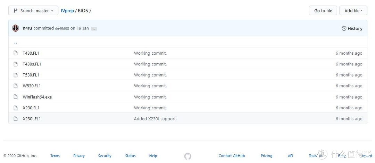This screenshot has height=163, width=375.
Task: View commit History
Action: (352, 28)
